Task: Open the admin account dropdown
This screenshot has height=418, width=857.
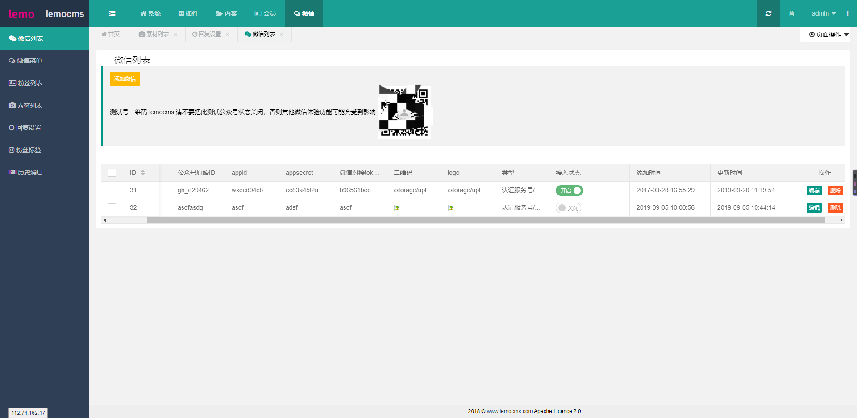Action: (x=823, y=13)
